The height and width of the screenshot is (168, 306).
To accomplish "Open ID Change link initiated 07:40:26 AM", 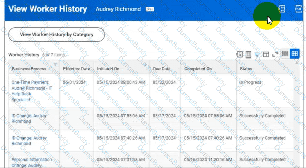I will [x=29, y=141].
